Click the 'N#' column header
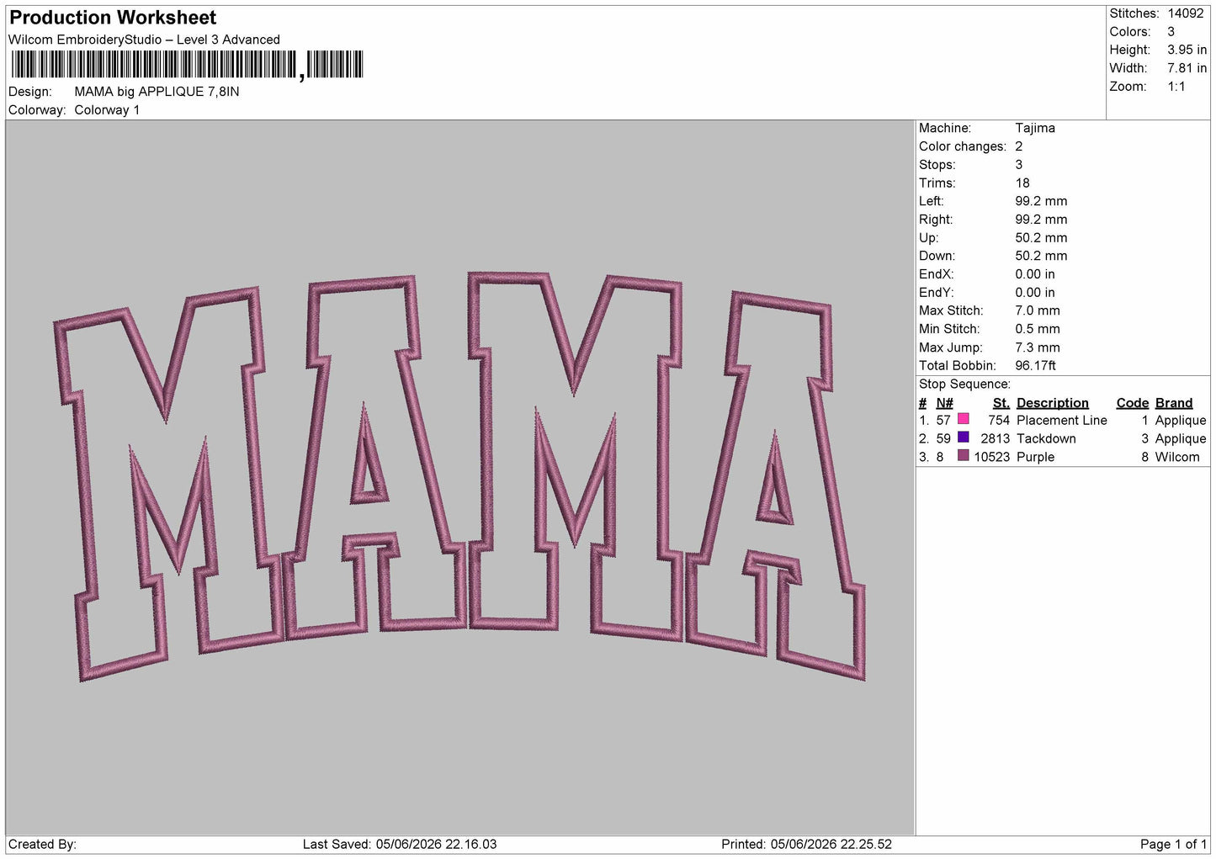Screen dimensions: 1216x859 point(944,403)
